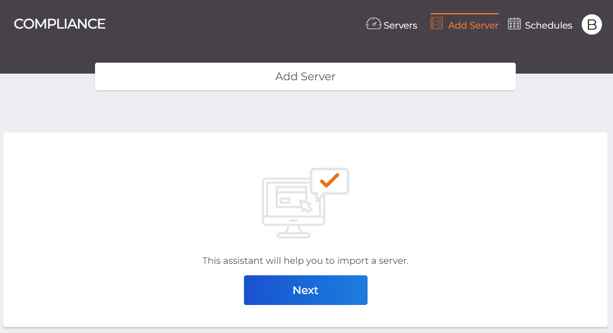Screen dimensions: 613x333
Task: Click the orange Add Server rack icon
Action: (437, 24)
